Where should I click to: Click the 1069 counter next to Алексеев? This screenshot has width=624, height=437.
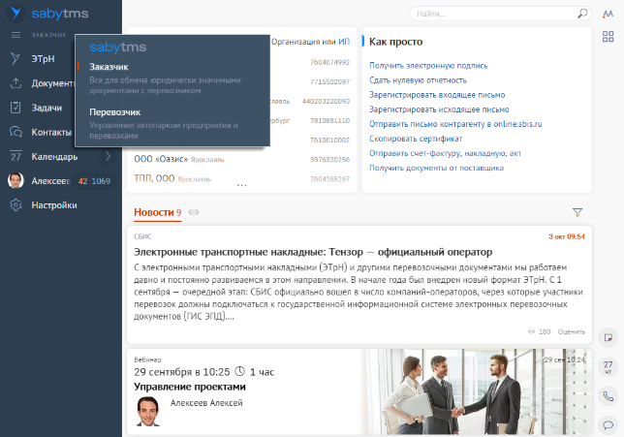coord(101,181)
